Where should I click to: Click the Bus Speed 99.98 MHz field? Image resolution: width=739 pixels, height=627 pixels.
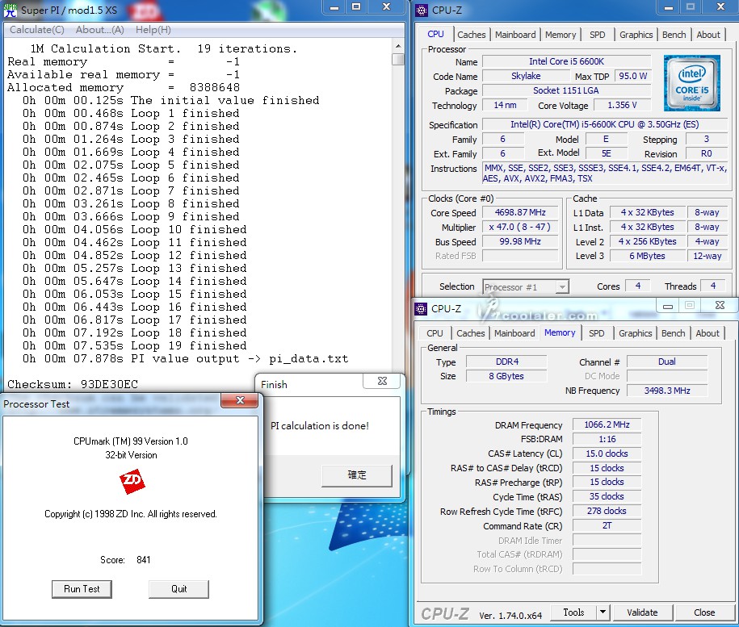(x=520, y=241)
